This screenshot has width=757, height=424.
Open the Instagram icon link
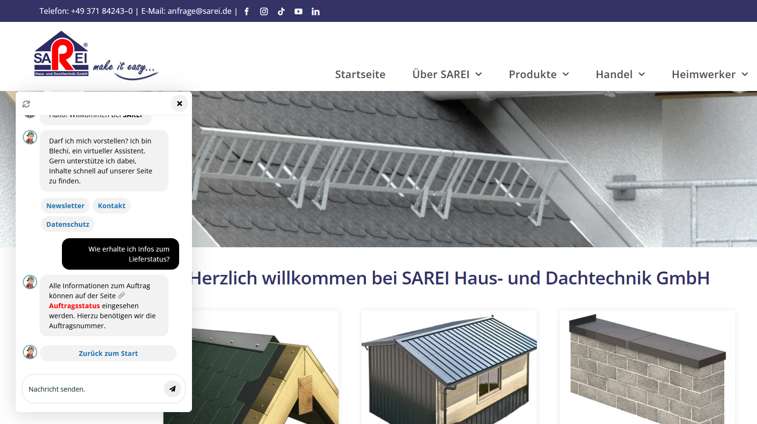[x=264, y=11]
